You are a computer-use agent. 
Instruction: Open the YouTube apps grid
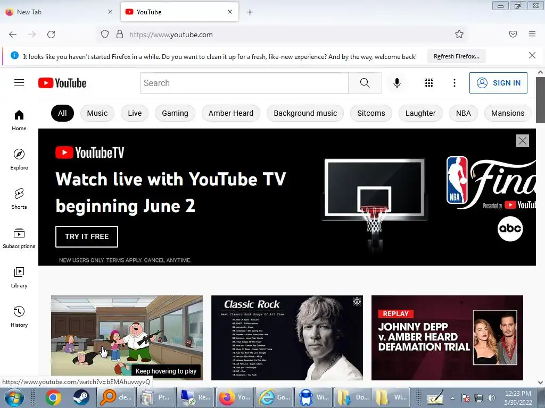[x=429, y=83]
